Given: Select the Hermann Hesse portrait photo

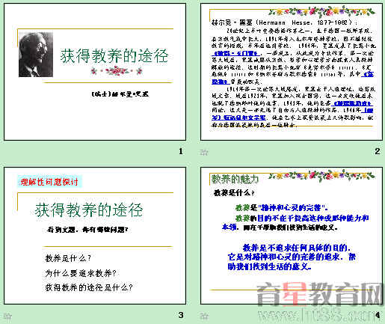Looking at the screenshot, I should click(x=36, y=55).
